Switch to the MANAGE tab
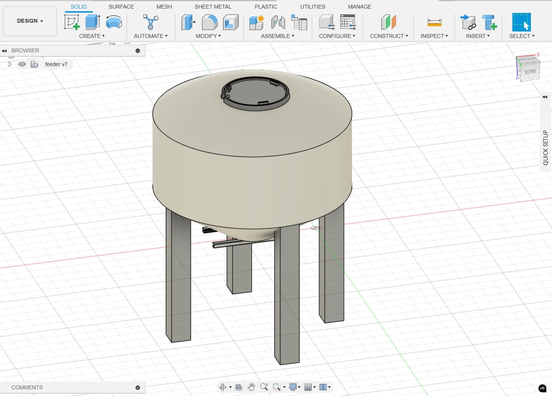Image resolution: width=552 pixels, height=396 pixels. coord(360,7)
